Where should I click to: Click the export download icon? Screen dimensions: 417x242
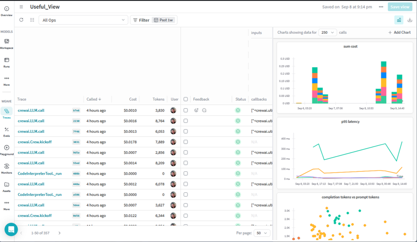pos(410,20)
